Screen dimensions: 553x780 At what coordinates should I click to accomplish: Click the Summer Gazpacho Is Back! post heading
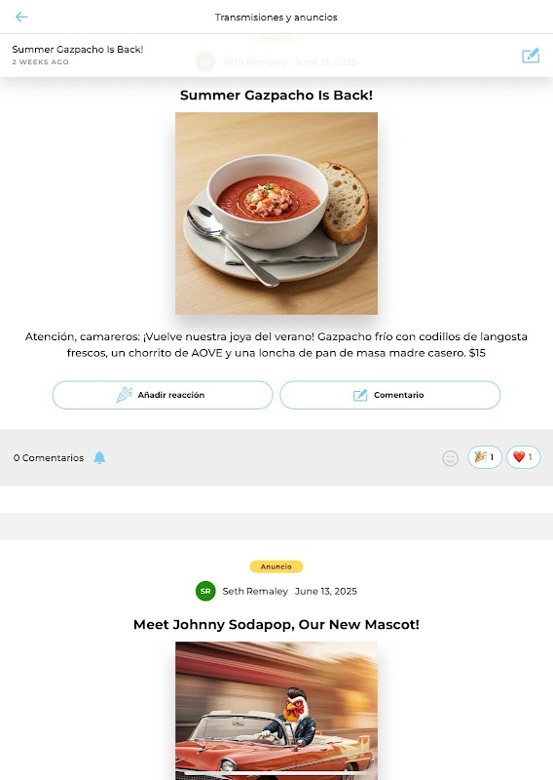point(276,95)
